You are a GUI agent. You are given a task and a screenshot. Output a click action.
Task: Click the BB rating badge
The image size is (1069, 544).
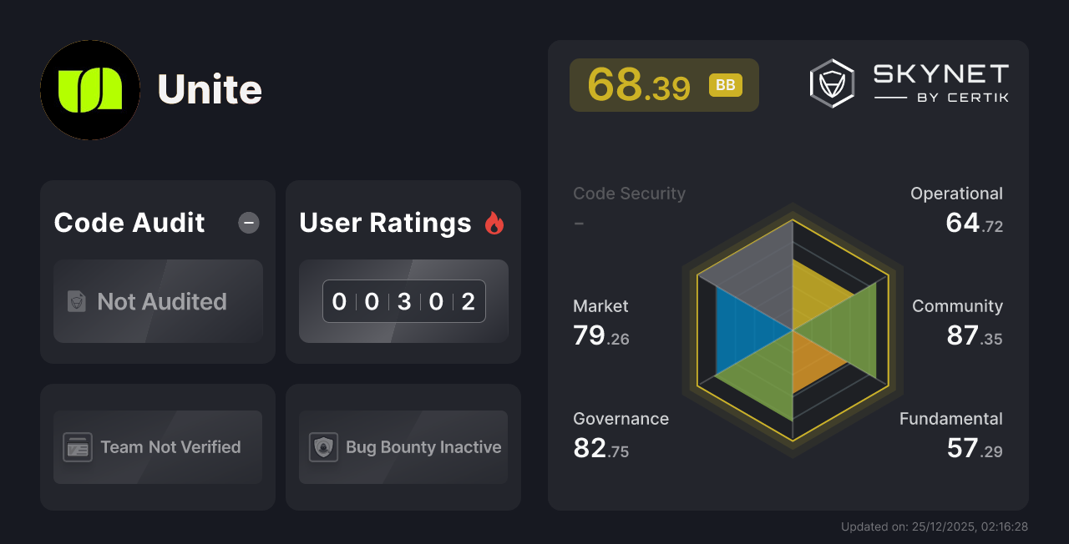pos(725,84)
